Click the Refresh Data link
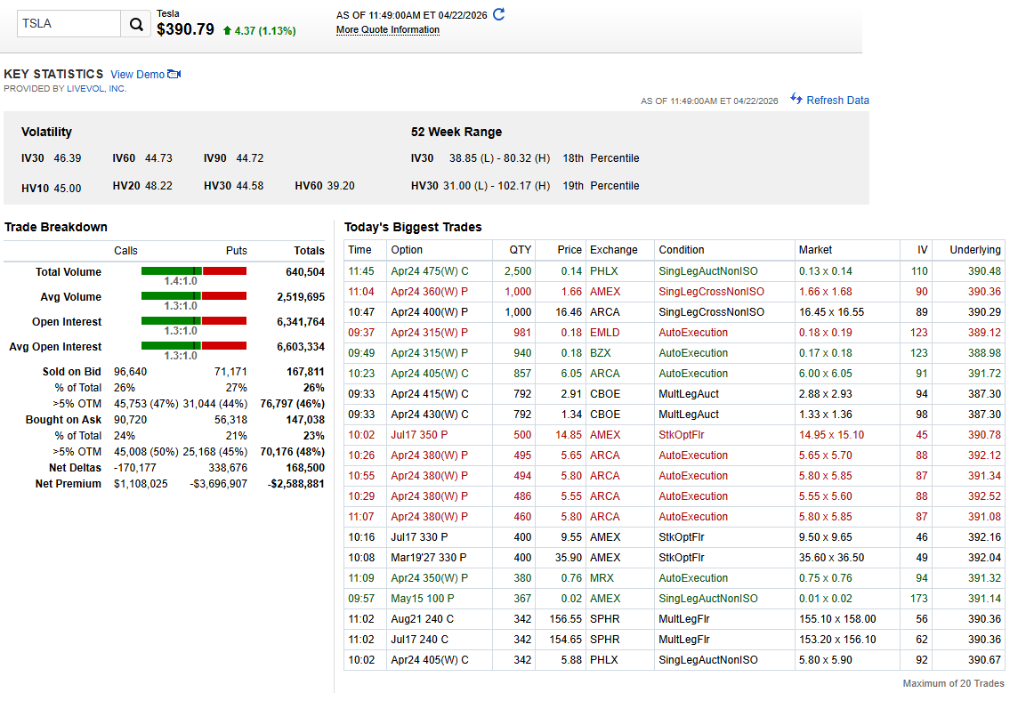Image resolution: width=1034 pixels, height=701 pixels. tap(837, 101)
